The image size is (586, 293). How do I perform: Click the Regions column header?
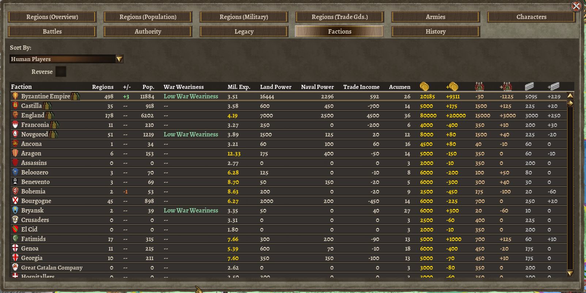pyautogui.click(x=103, y=87)
